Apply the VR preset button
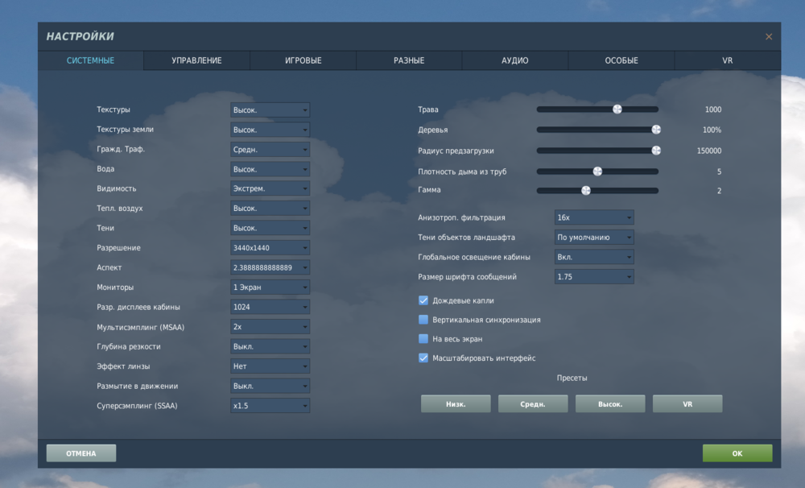 (x=687, y=403)
